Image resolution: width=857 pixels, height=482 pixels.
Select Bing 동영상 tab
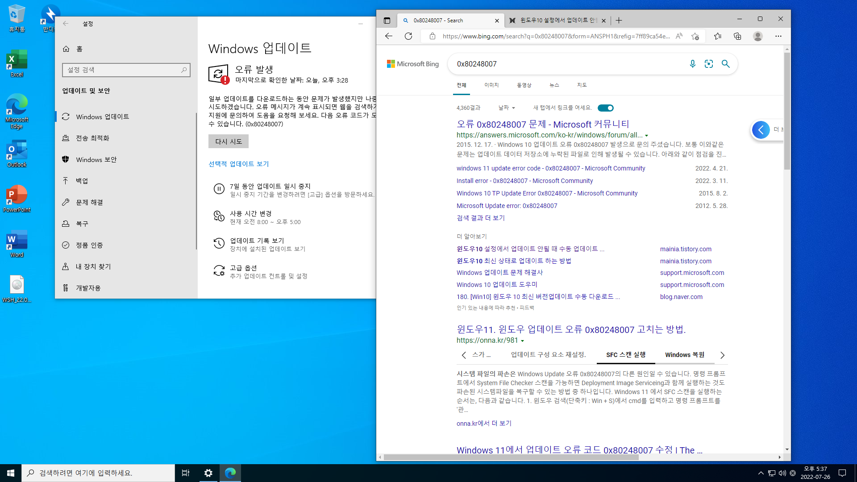click(x=524, y=85)
